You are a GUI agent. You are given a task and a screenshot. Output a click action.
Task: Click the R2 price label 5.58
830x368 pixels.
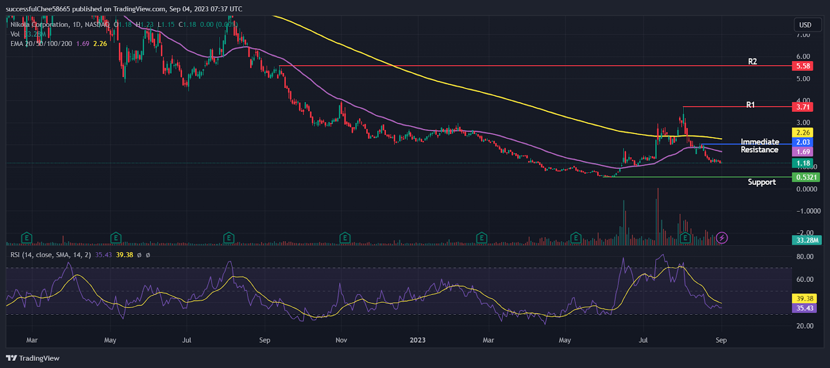(x=803, y=66)
